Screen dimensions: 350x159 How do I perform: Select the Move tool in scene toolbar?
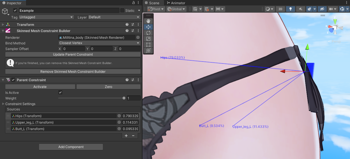coord(148,27)
